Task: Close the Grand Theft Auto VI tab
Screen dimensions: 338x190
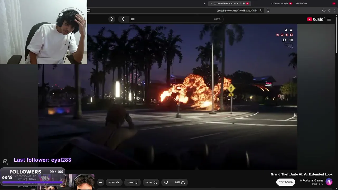Action: tap(211, 3)
